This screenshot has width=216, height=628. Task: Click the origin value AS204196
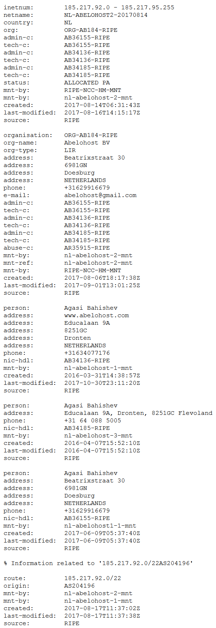coord(79,586)
